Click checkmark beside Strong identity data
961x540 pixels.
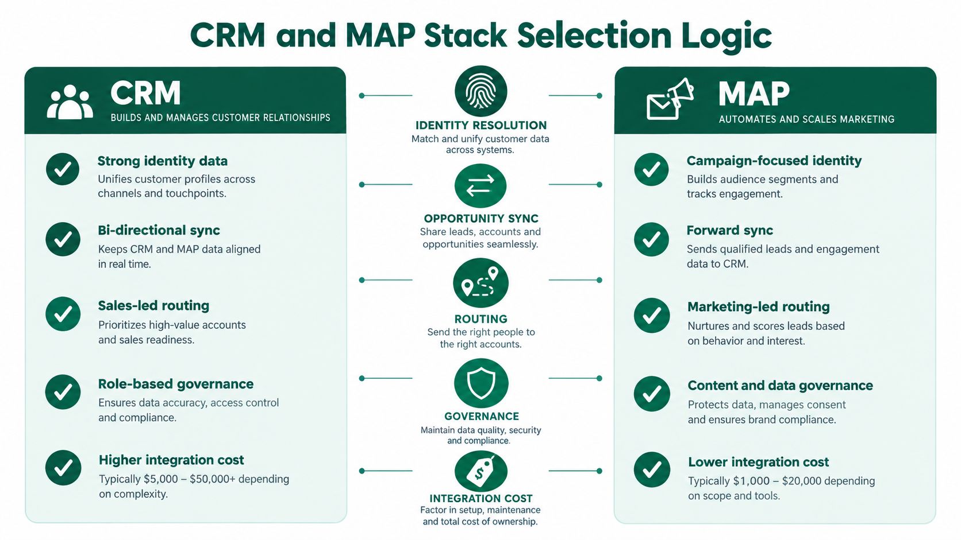[x=63, y=169]
